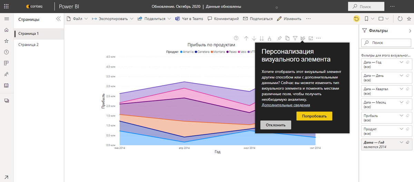414x182 pixels.
Task: Clear the Дата — Год (все) filter eraser
Action: 407,62
